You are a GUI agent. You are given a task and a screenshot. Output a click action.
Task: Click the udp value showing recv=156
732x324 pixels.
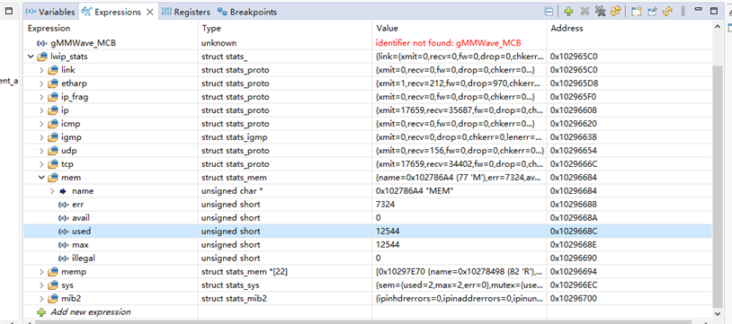pyautogui.click(x=460, y=151)
